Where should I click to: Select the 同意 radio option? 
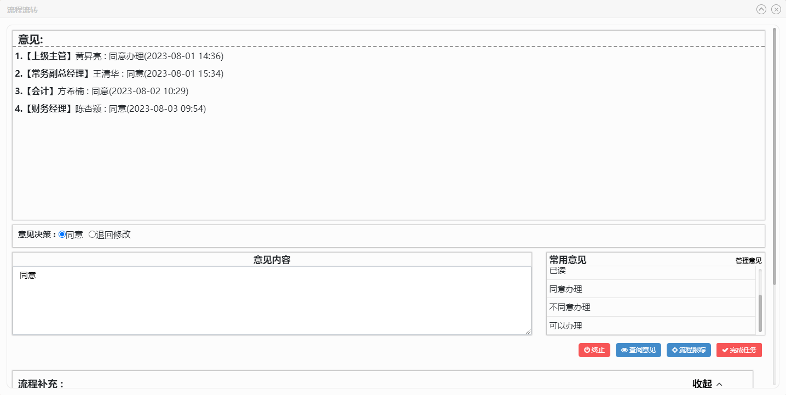pyautogui.click(x=62, y=234)
